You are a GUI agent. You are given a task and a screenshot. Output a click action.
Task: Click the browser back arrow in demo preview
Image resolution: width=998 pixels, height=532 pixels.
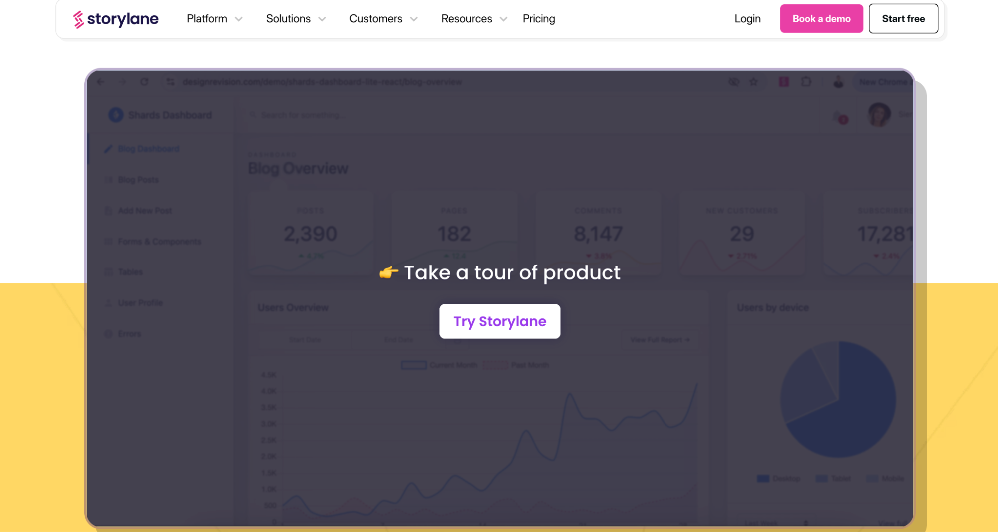101,82
